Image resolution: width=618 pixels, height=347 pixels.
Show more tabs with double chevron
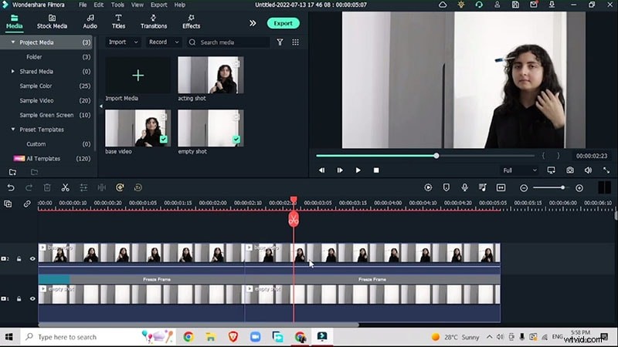pos(253,23)
